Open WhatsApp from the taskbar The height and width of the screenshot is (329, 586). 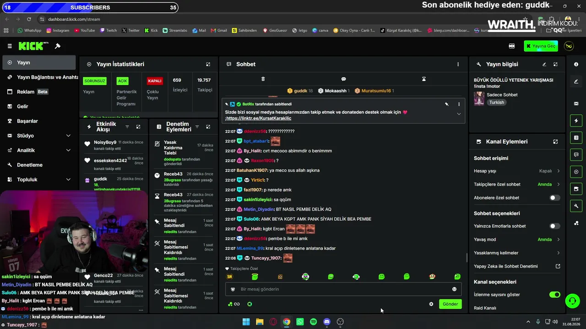pyautogui.click(x=300, y=322)
